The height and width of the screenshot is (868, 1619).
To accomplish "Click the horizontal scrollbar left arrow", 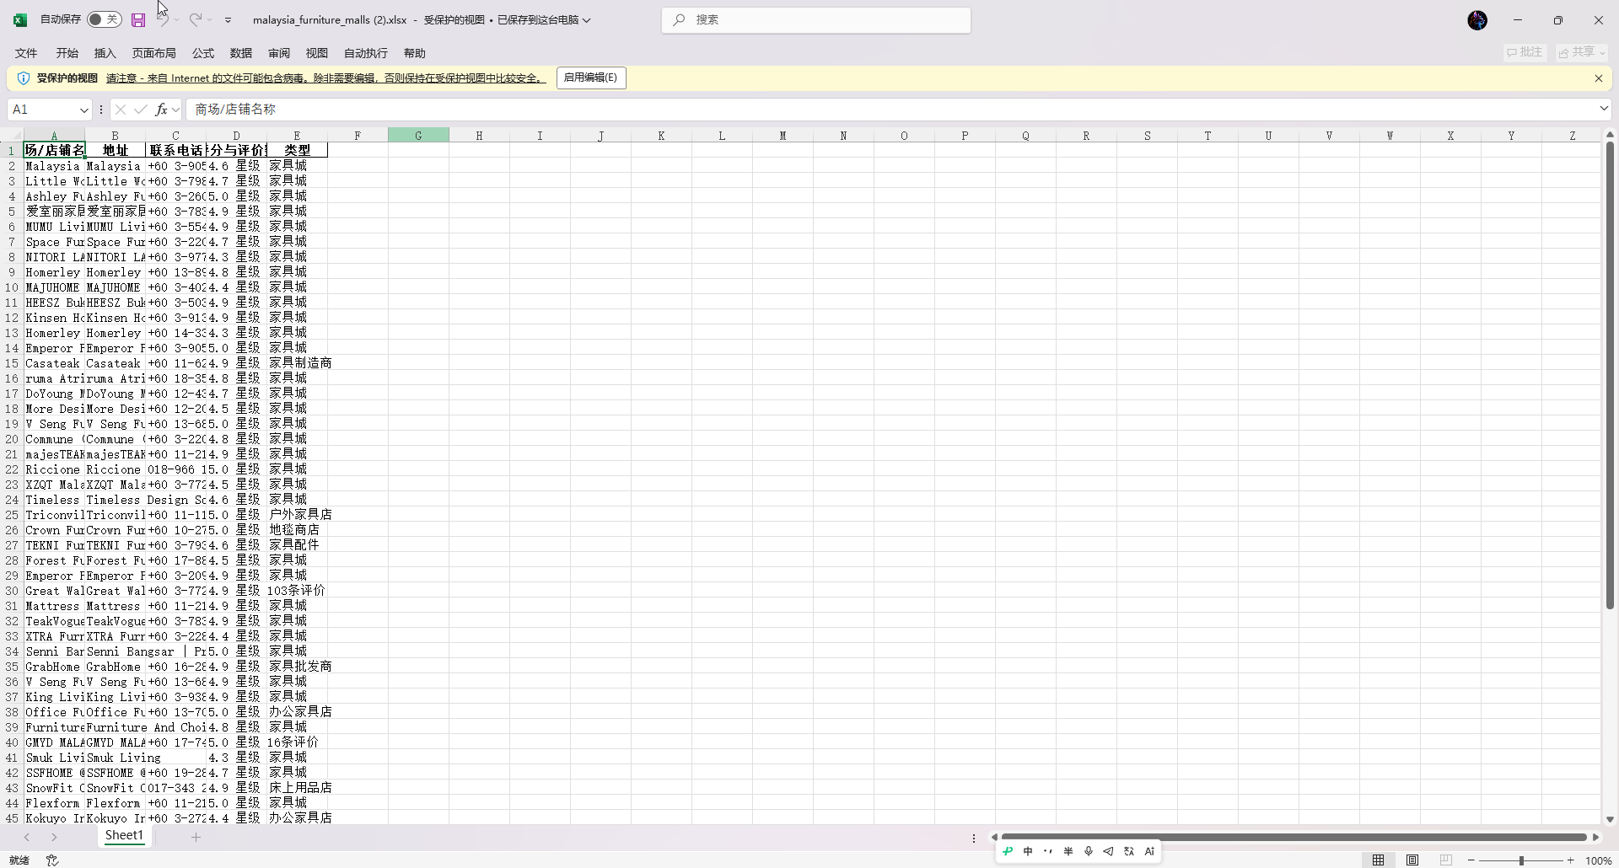I will pyautogui.click(x=995, y=837).
